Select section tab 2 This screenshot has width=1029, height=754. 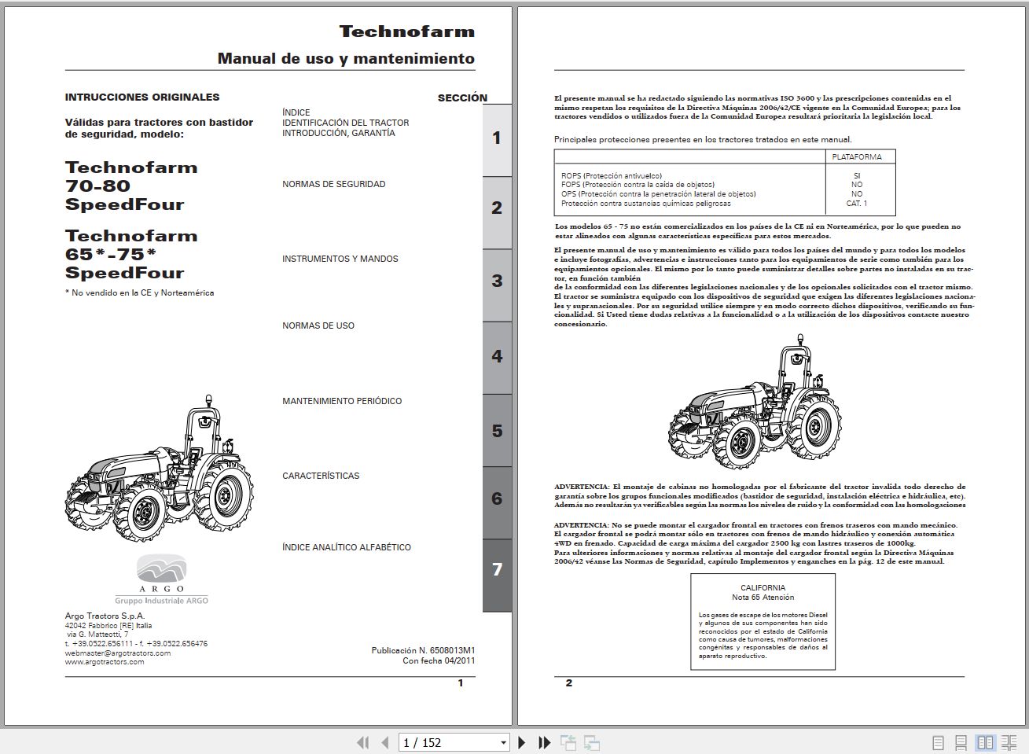click(497, 212)
